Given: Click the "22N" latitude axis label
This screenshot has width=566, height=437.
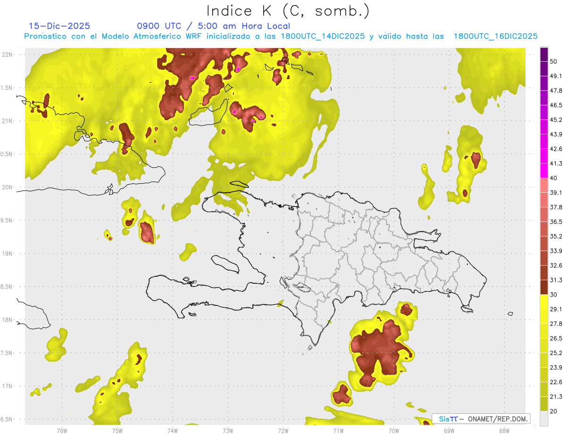Looking at the screenshot, I should (x=8, y=55).
